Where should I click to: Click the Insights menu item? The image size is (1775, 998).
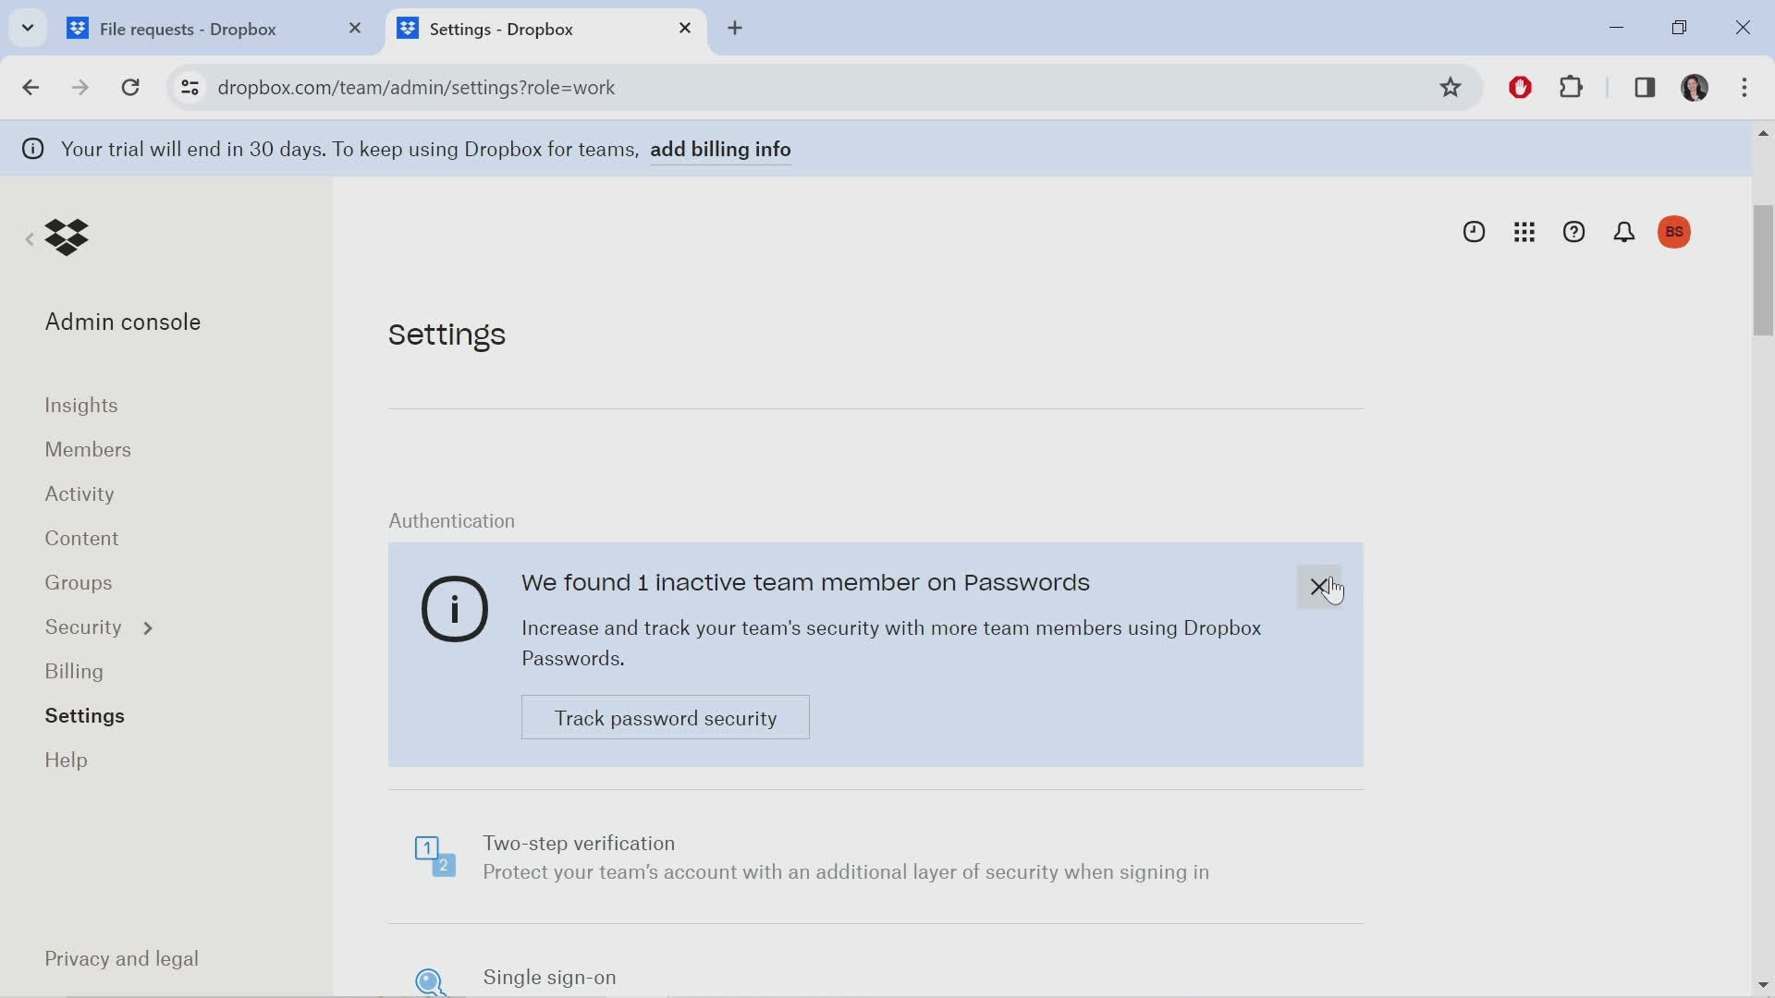80,405
